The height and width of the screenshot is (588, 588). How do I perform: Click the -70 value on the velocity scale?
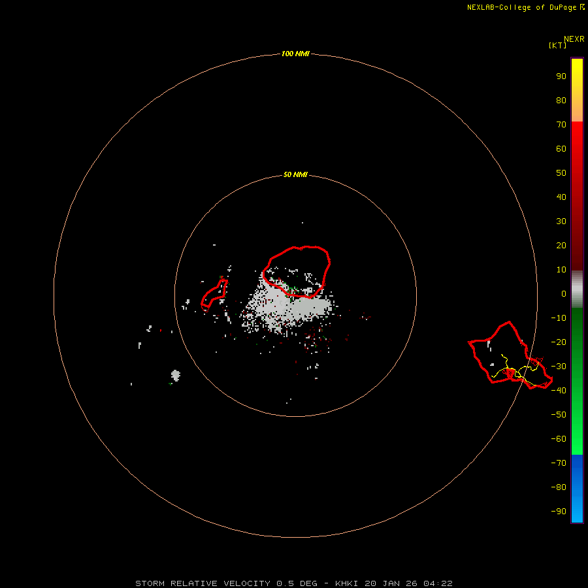(x=559, y=463)
